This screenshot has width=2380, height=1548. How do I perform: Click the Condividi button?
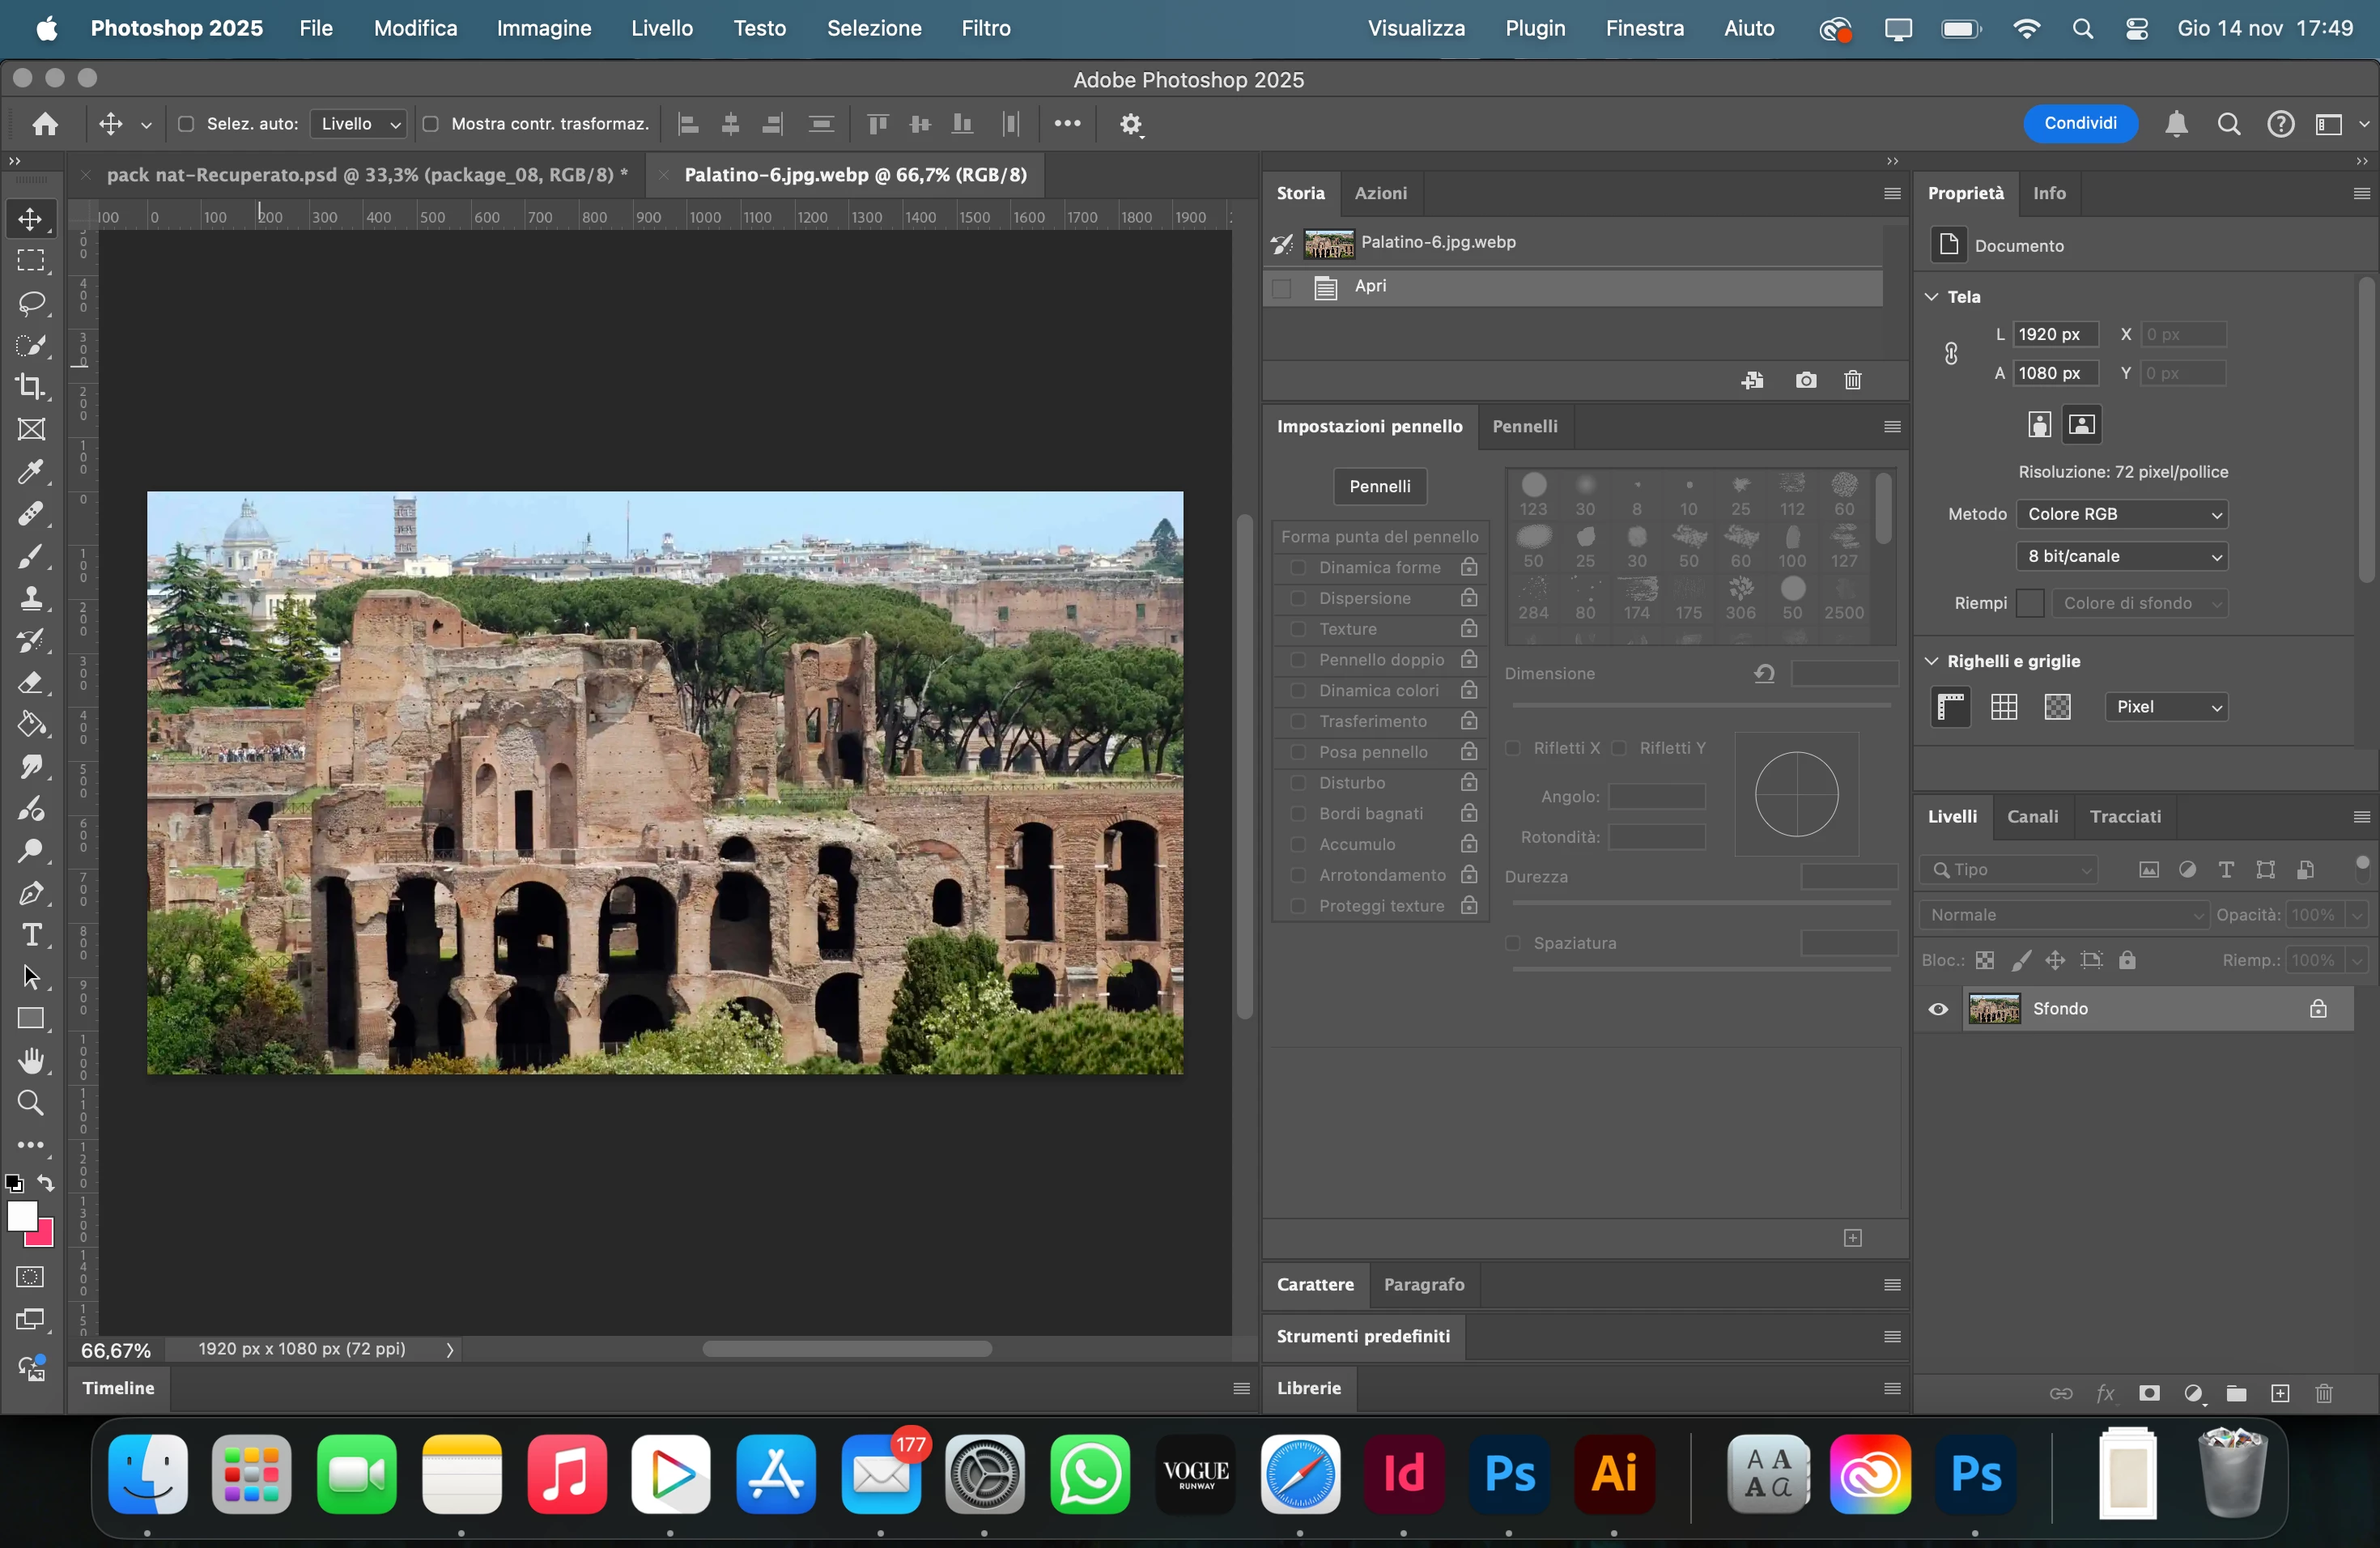[2080, 123]
